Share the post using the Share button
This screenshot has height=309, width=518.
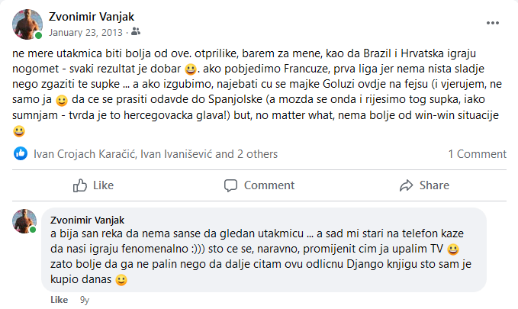pyautogui.click(x=424, y=185)
